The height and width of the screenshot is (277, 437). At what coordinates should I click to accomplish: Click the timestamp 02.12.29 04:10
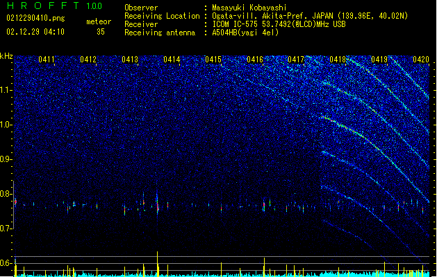(x=35, y=32)
